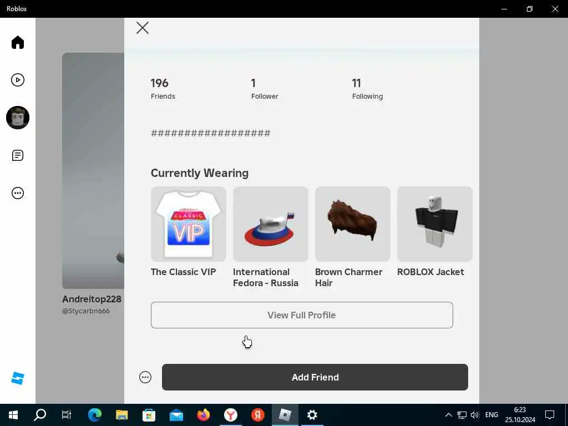568x426 pixels.
Task: Click the Brown Charmer Hair label
Action: pos(348,277)
